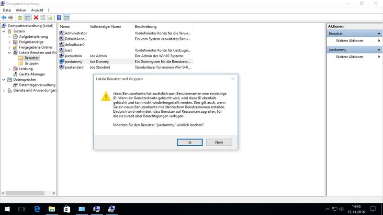
Task: Expand the Aufgabenplanung node
Action: tap(10, 37)
